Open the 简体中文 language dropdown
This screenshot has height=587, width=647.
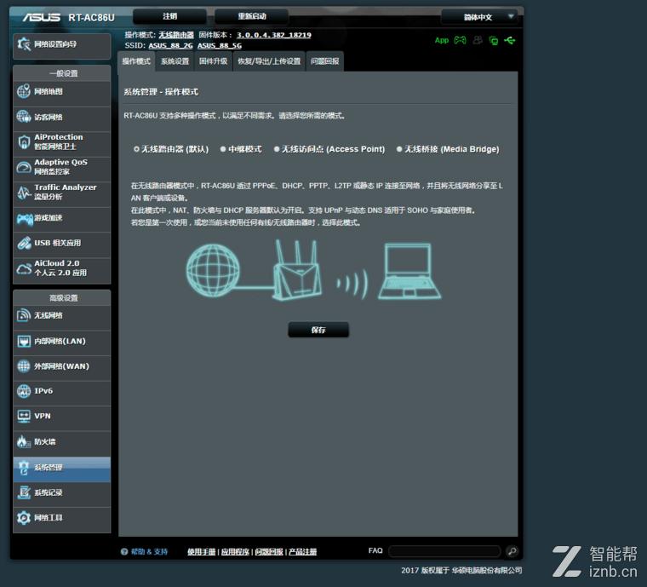coord(479,17)
